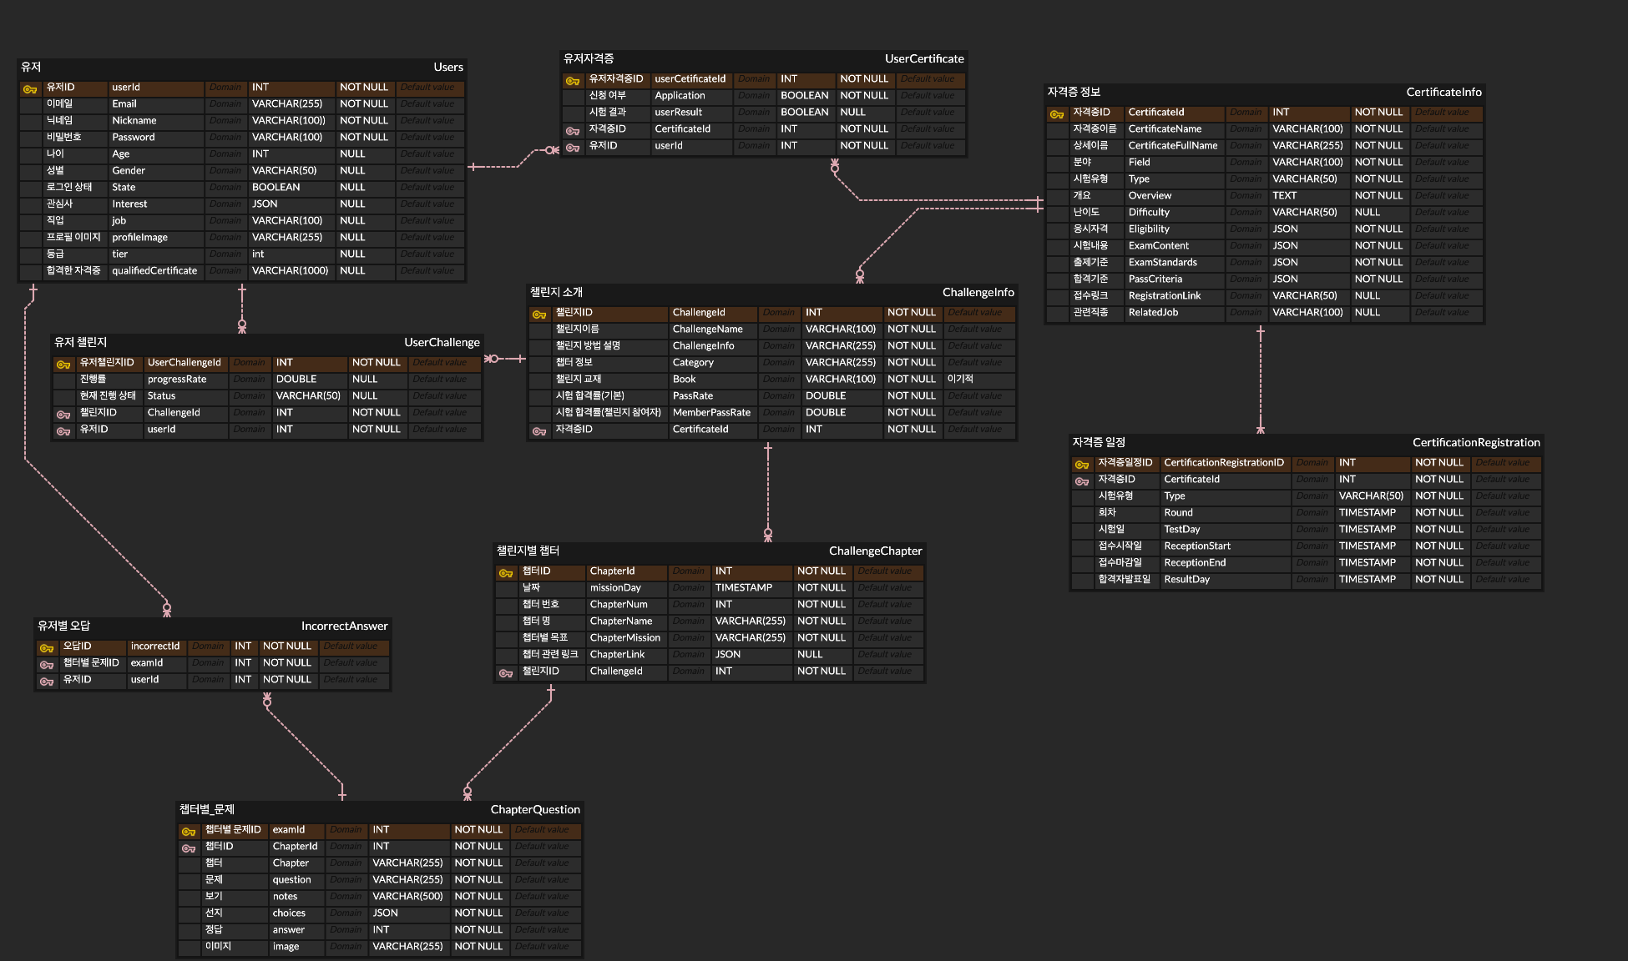The image size is (1628, 961).
Task: Select the ChallengeChapter table title
Action: pyautogui.click(x=875, y=551)
